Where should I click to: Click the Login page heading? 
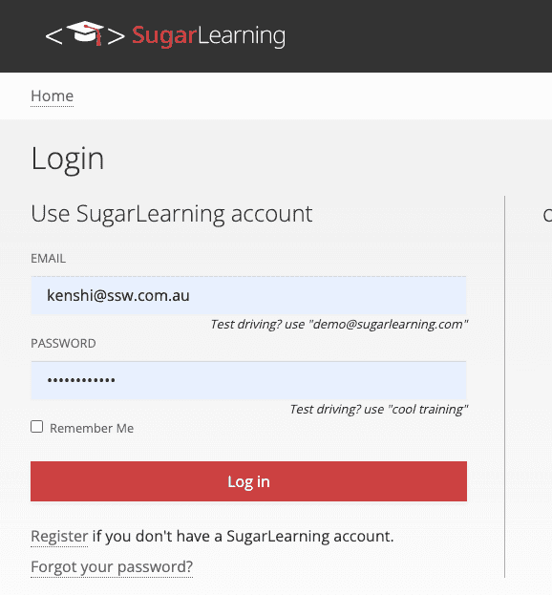68,159
